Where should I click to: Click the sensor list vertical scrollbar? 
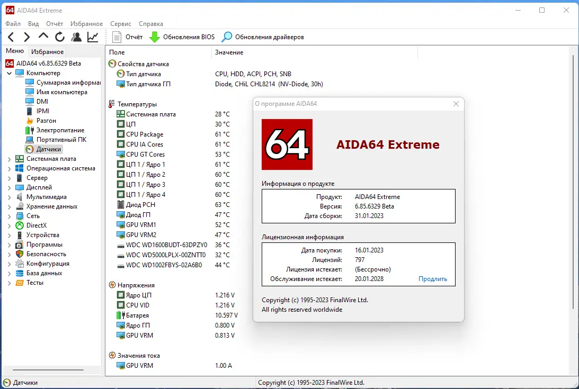point(574,181)
